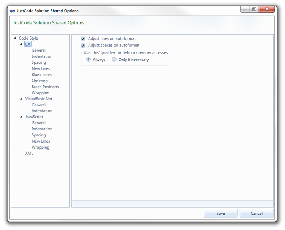Open Spacing under JavaScript
The image size is (285, 230).
click(39, 135)
